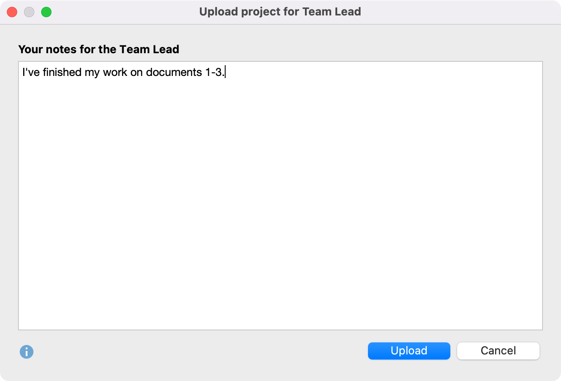Click the yellow minimize traffic-light button

tap(29, 12)
